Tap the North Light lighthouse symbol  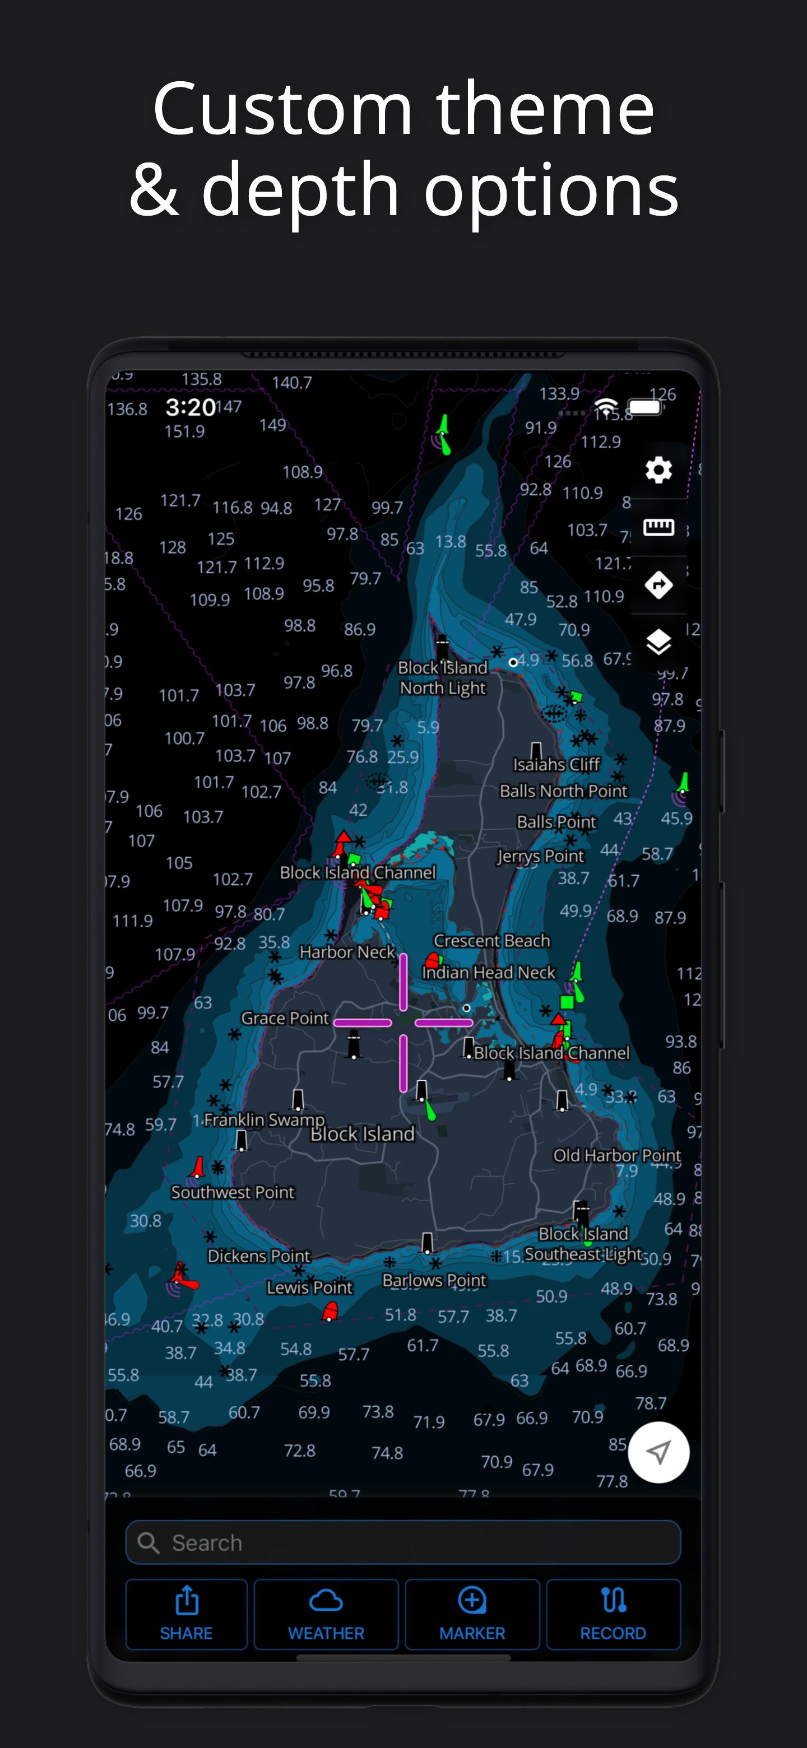[442, 647]
